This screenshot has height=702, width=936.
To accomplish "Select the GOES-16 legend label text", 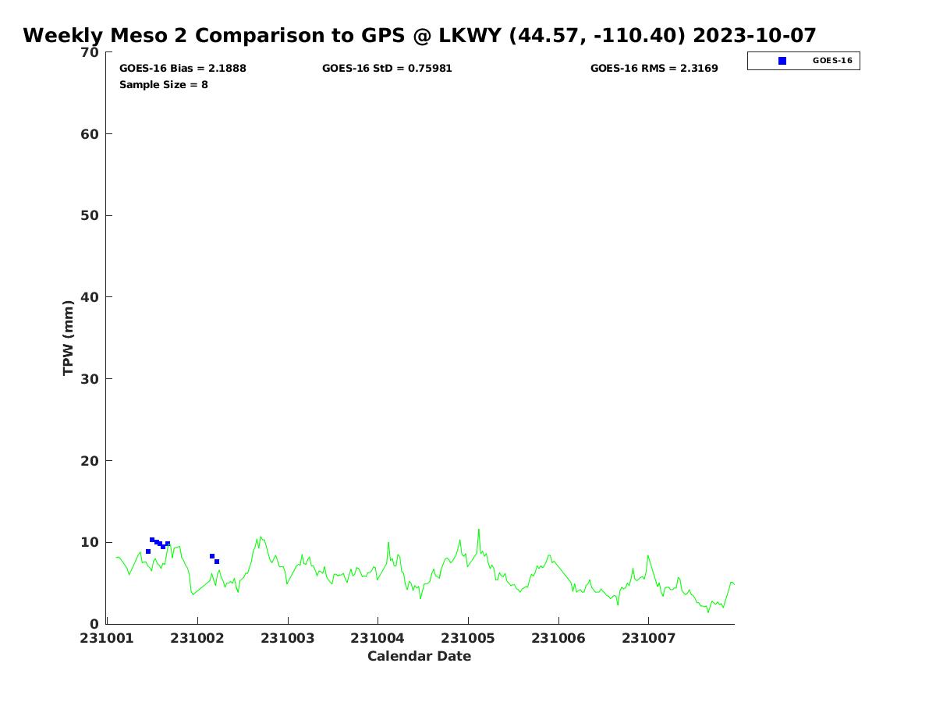I will tap(831, 61).
